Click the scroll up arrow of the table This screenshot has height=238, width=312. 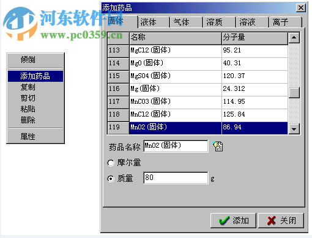point(294,38)
